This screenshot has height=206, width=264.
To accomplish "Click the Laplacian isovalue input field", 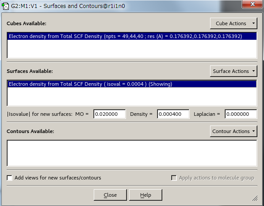I will pyautogui.click(x=241, y=114).
